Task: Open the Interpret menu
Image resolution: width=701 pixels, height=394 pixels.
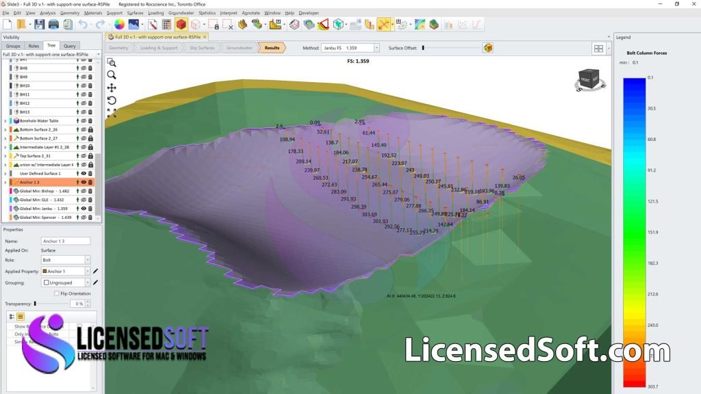Action: 229,13
